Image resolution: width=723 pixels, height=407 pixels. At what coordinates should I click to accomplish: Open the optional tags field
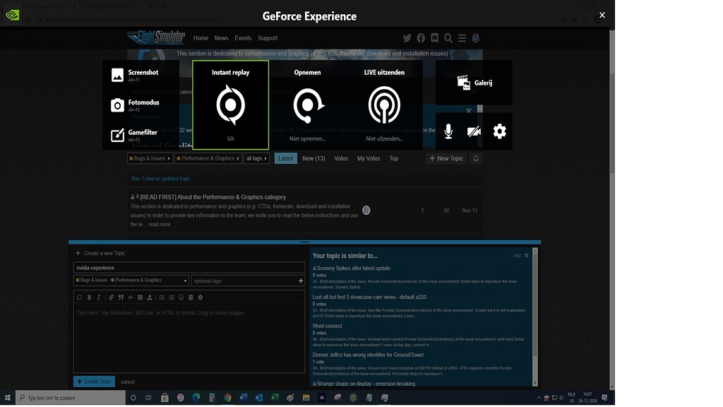[x=248, y=281]
